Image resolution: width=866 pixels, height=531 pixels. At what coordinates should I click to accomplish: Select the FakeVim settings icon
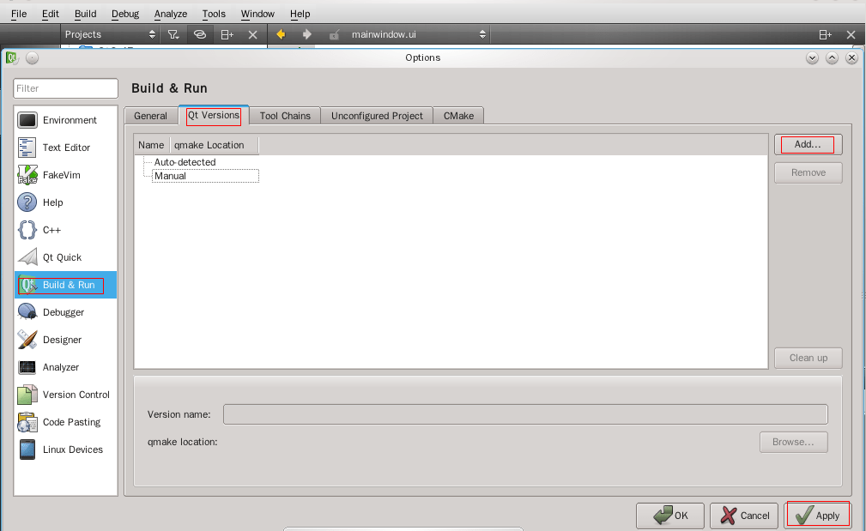pos(28,174)
